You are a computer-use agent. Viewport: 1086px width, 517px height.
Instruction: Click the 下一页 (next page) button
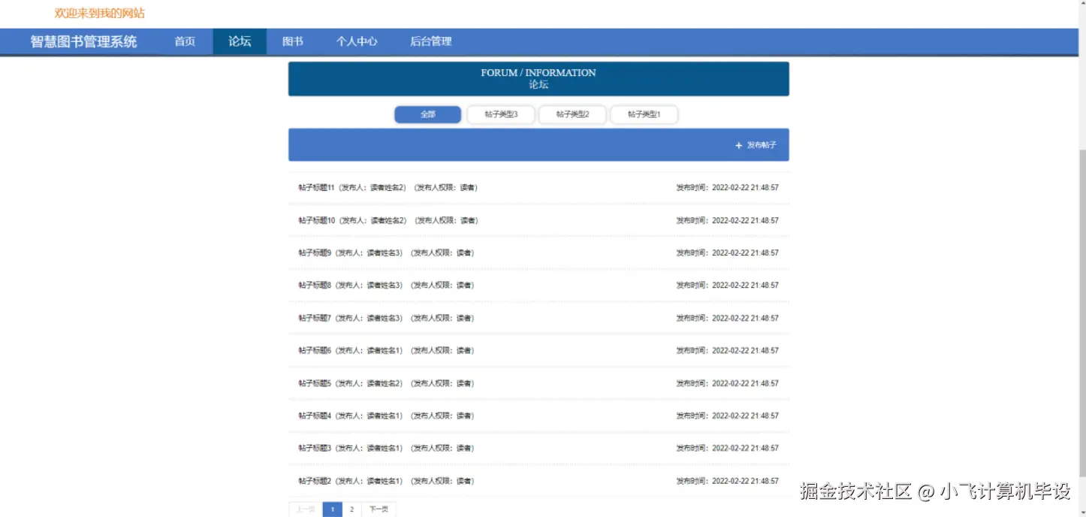click(x=379, y=509)
